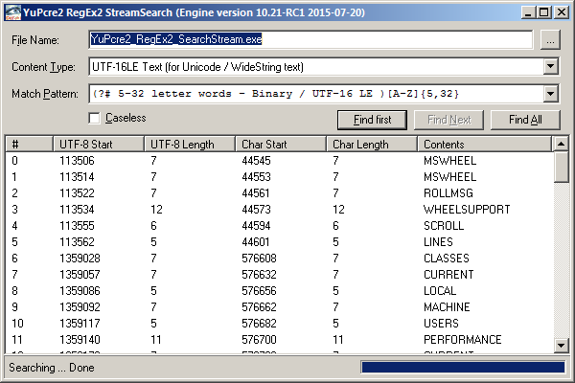575x383 pixels.
Task: Select the row with ROLLMSG content
Action: (278, 193)
